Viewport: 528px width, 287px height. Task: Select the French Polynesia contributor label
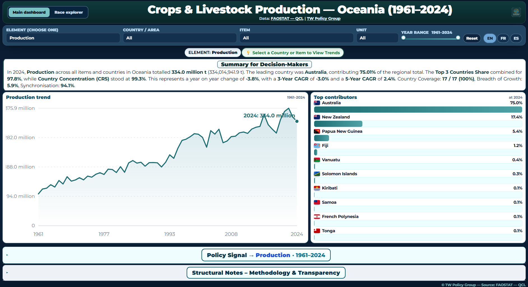(x=340, y=217)
